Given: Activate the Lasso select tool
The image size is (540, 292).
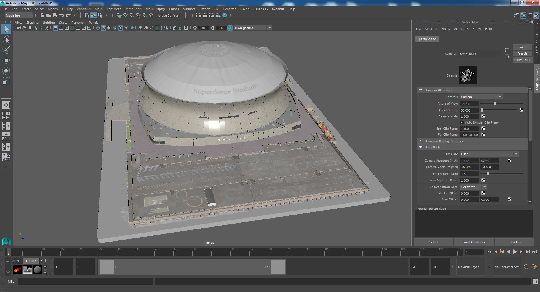Looking at the screenshot, I should click(6, 40).
